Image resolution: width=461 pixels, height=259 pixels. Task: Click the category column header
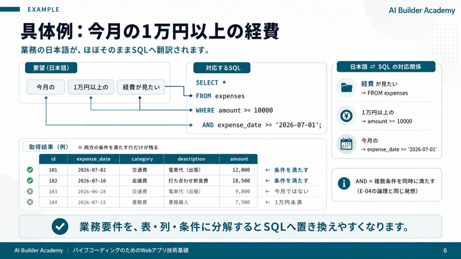point(142,159)
